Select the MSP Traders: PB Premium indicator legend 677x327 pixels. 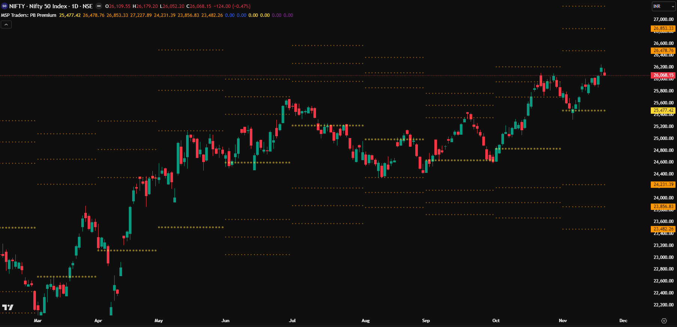[x=29, y=15]
